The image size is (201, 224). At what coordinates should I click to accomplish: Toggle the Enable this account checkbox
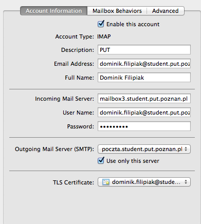click(x=101, y=24)
